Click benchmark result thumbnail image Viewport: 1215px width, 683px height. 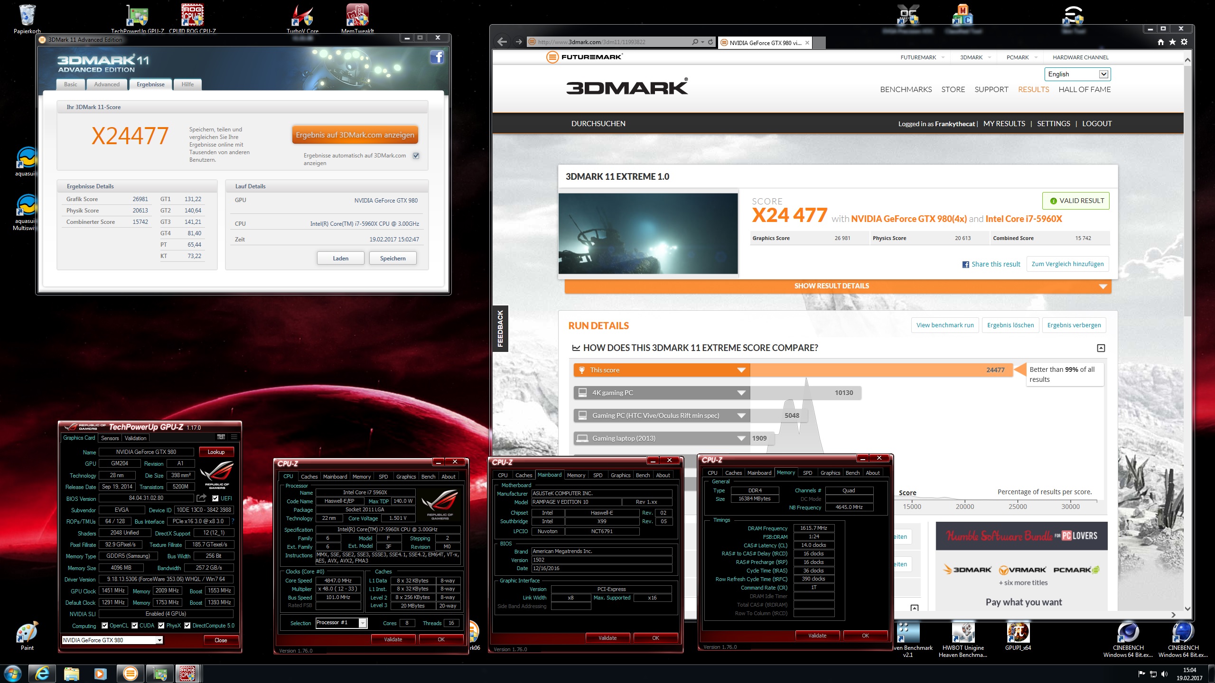coord(648,233)
